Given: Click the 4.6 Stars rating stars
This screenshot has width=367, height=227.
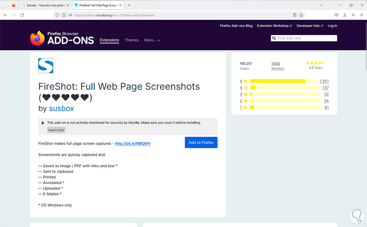Looking at the screenshot, I should [315, 63].
